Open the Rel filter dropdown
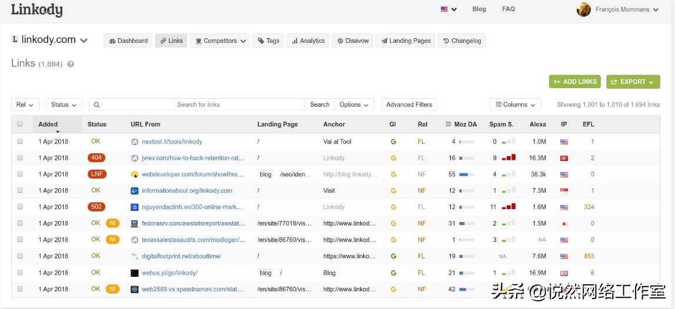This screenshot has width=675, height=309. (x=25, y=105)
